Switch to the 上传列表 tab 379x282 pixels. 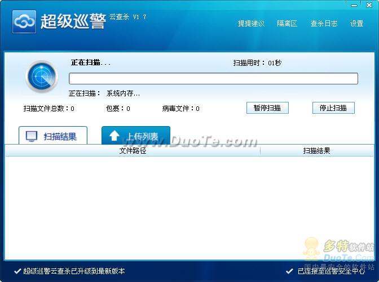(136, 136)
